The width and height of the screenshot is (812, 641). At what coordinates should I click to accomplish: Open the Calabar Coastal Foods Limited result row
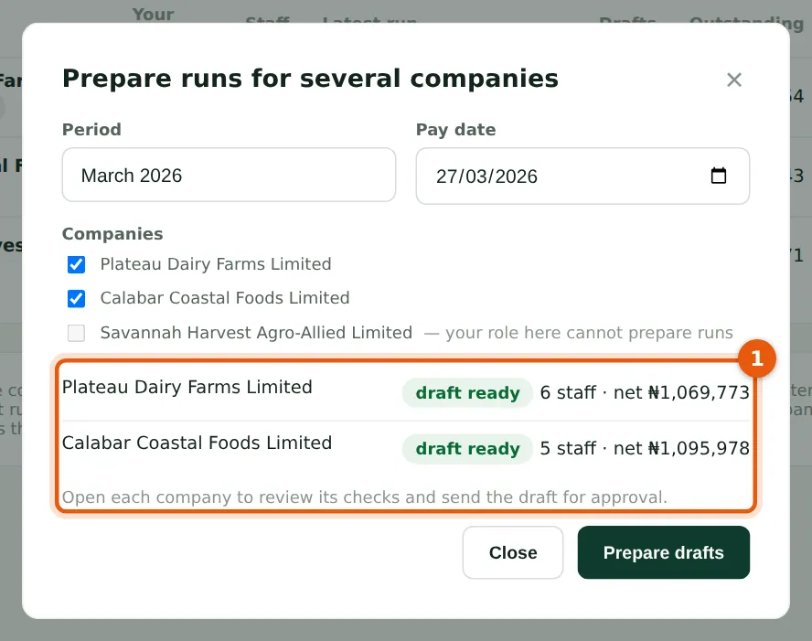coord(405,448)
